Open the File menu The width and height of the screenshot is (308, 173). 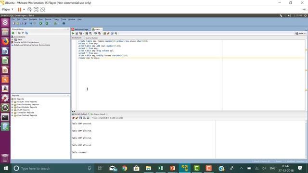(x=13, y=19)
